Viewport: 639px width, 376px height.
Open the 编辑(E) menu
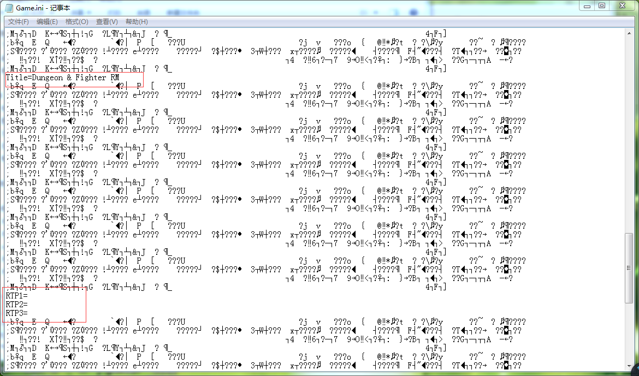(47, 22)
